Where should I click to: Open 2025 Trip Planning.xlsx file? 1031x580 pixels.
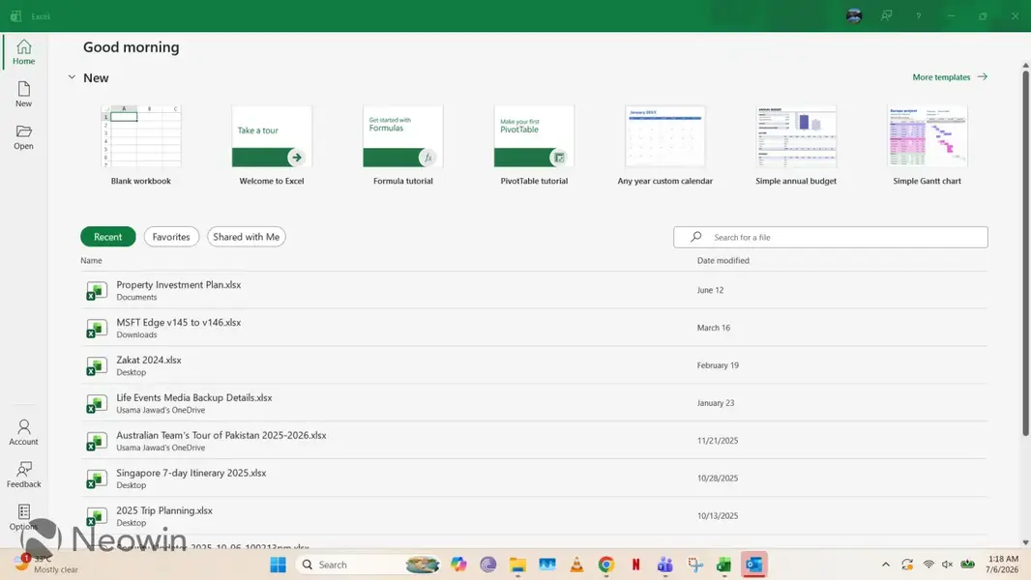(x=533, y=515)
